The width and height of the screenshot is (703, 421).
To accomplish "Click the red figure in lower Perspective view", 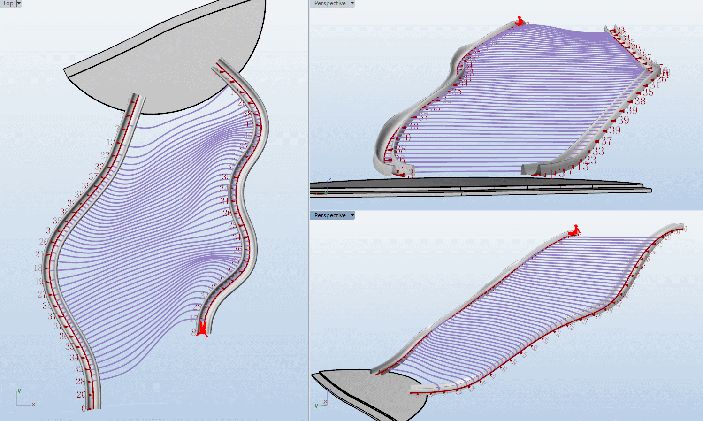I will tap(574, 230).
